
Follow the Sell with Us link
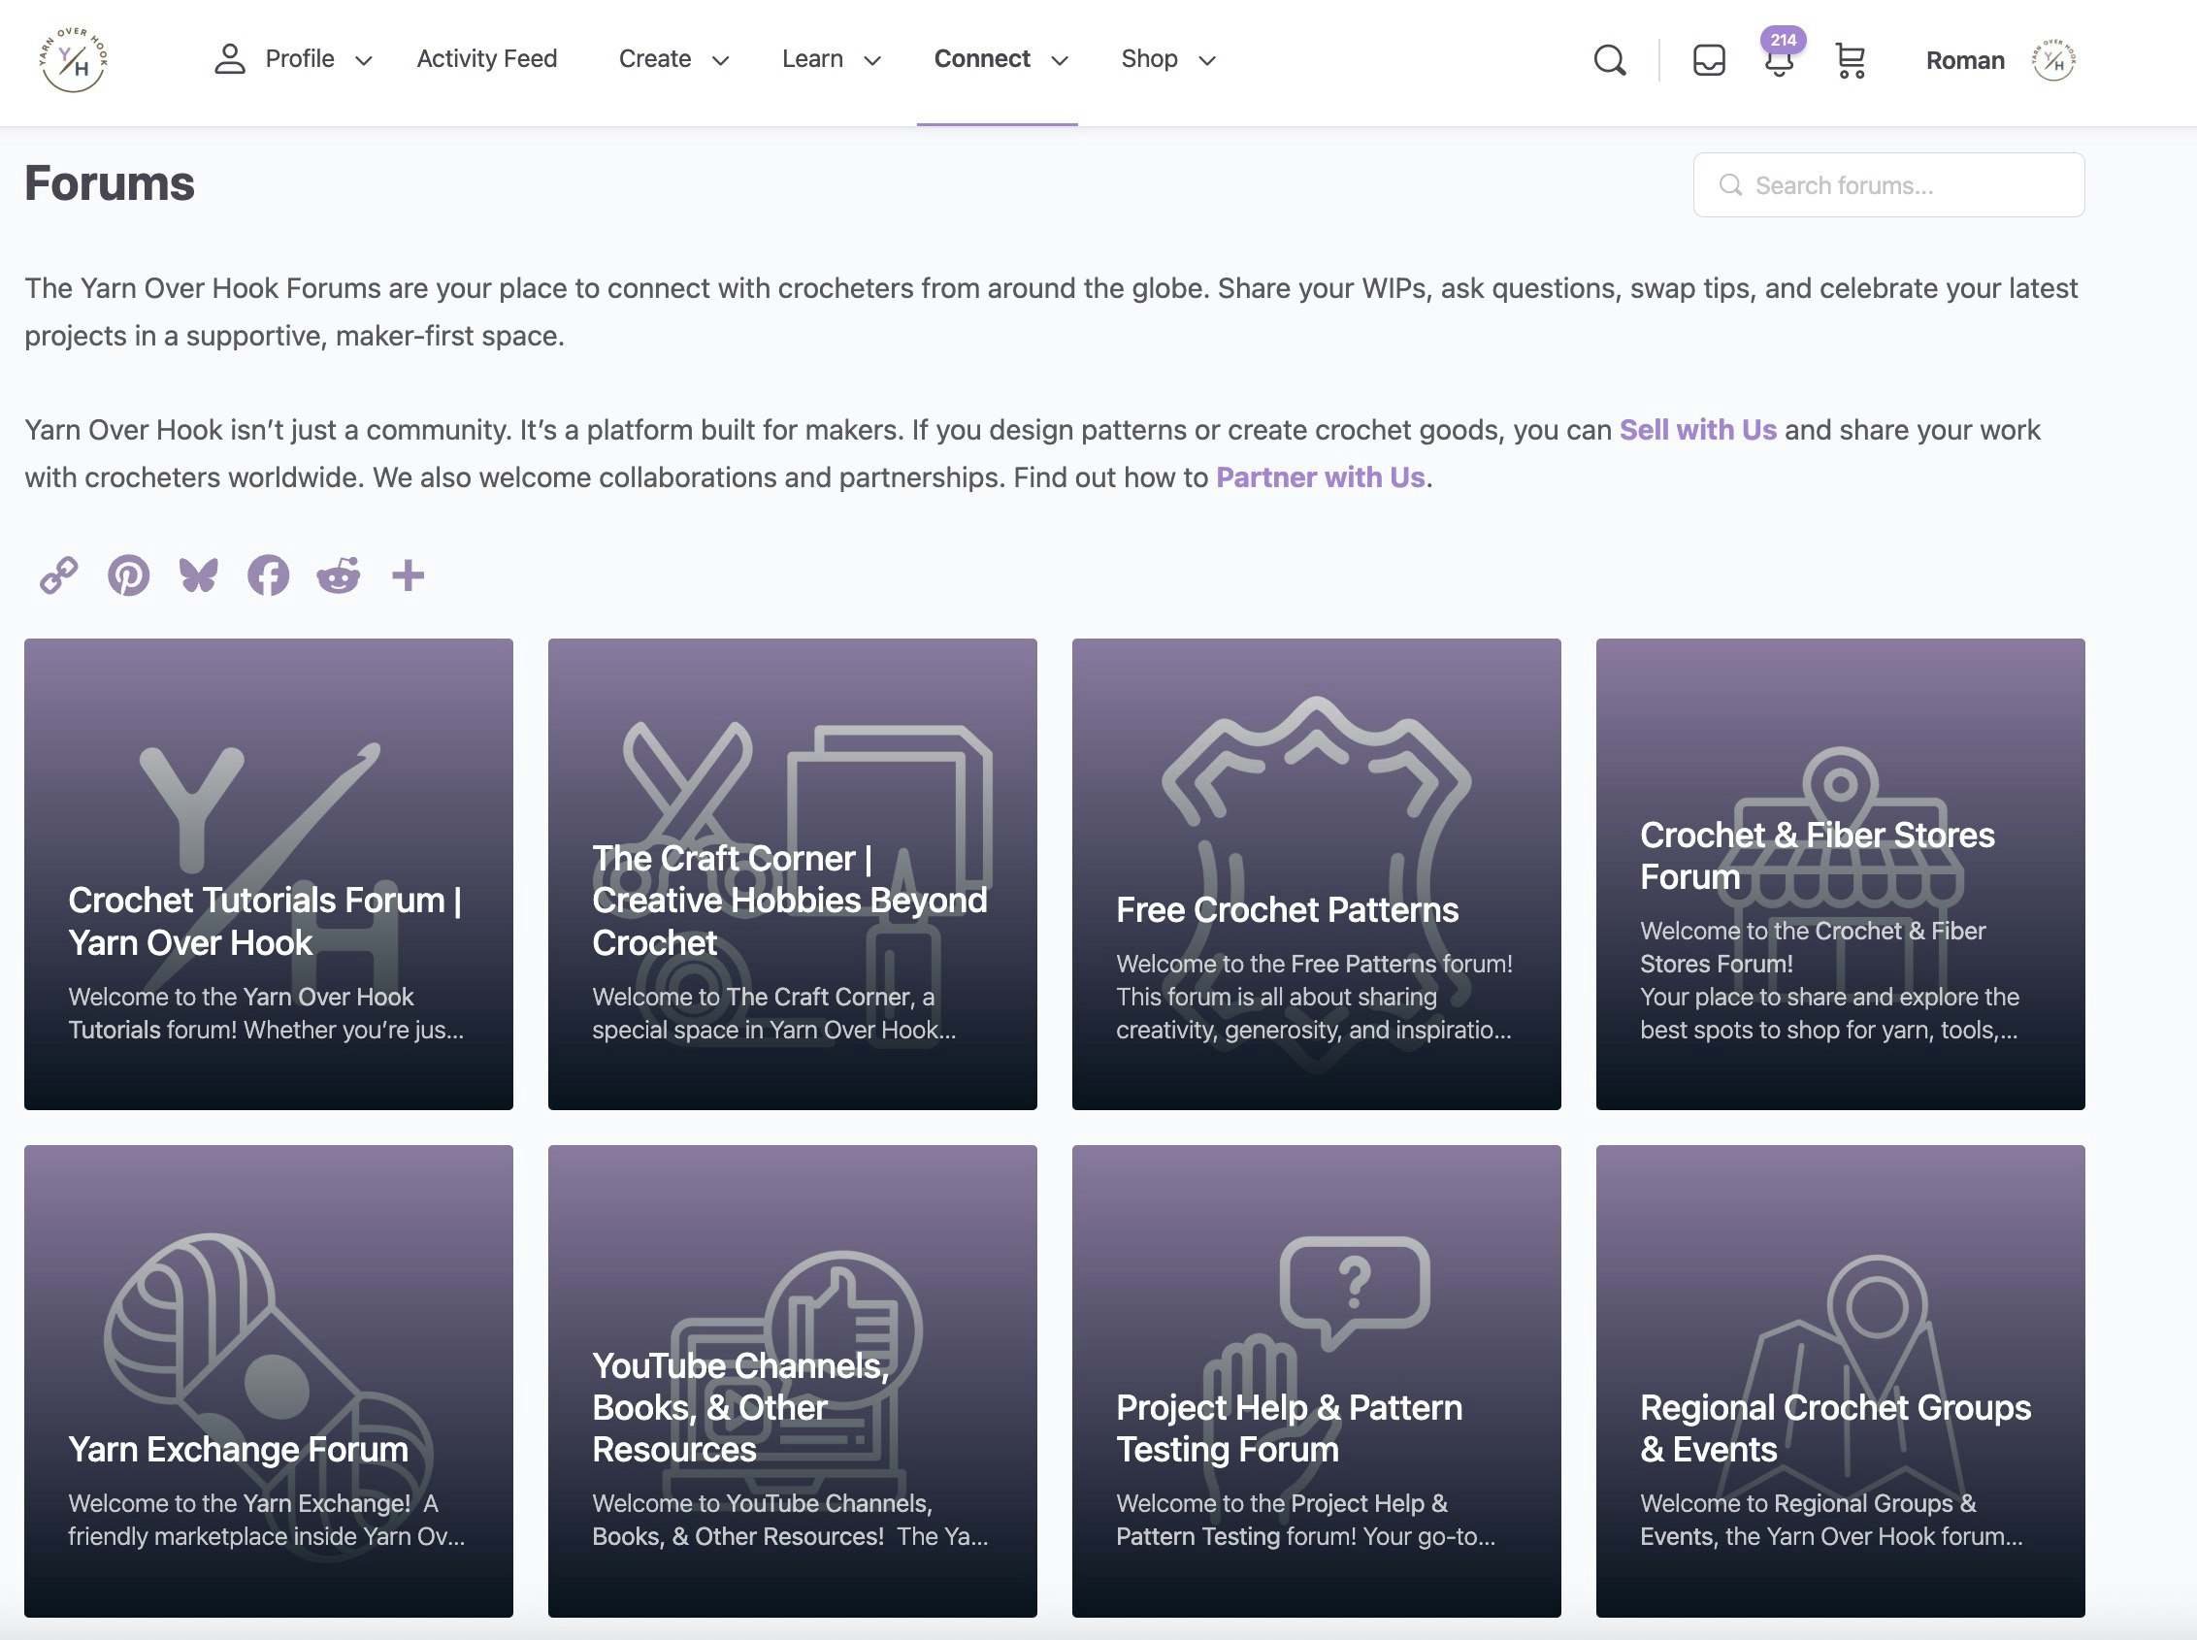click(1696, 430)
